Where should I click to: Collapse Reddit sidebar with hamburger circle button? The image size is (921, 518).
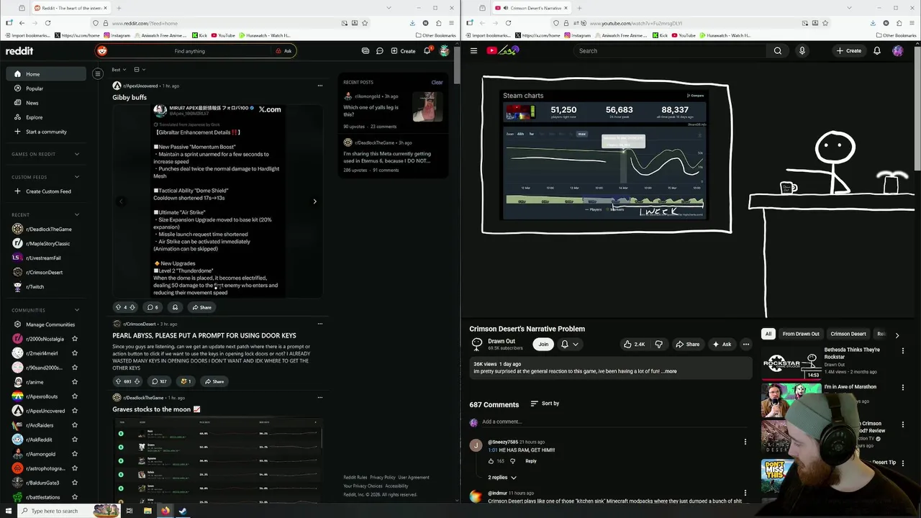(x=98, y=73)
